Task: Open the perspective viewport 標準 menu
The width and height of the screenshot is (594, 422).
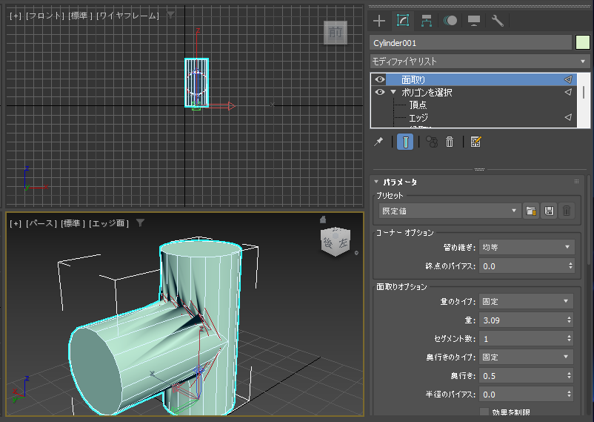Action: 73,223
